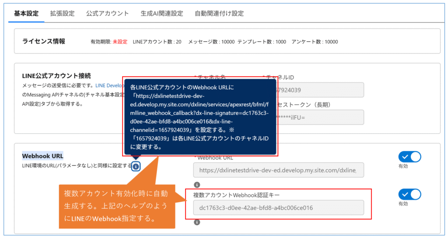Go to the 生成AI関連設定 tab
The height and width of the screenshot is (238, 448).
tap(162, 14)
